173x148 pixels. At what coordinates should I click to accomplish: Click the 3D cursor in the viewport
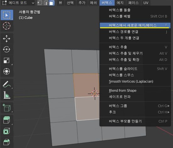(95, 94)
